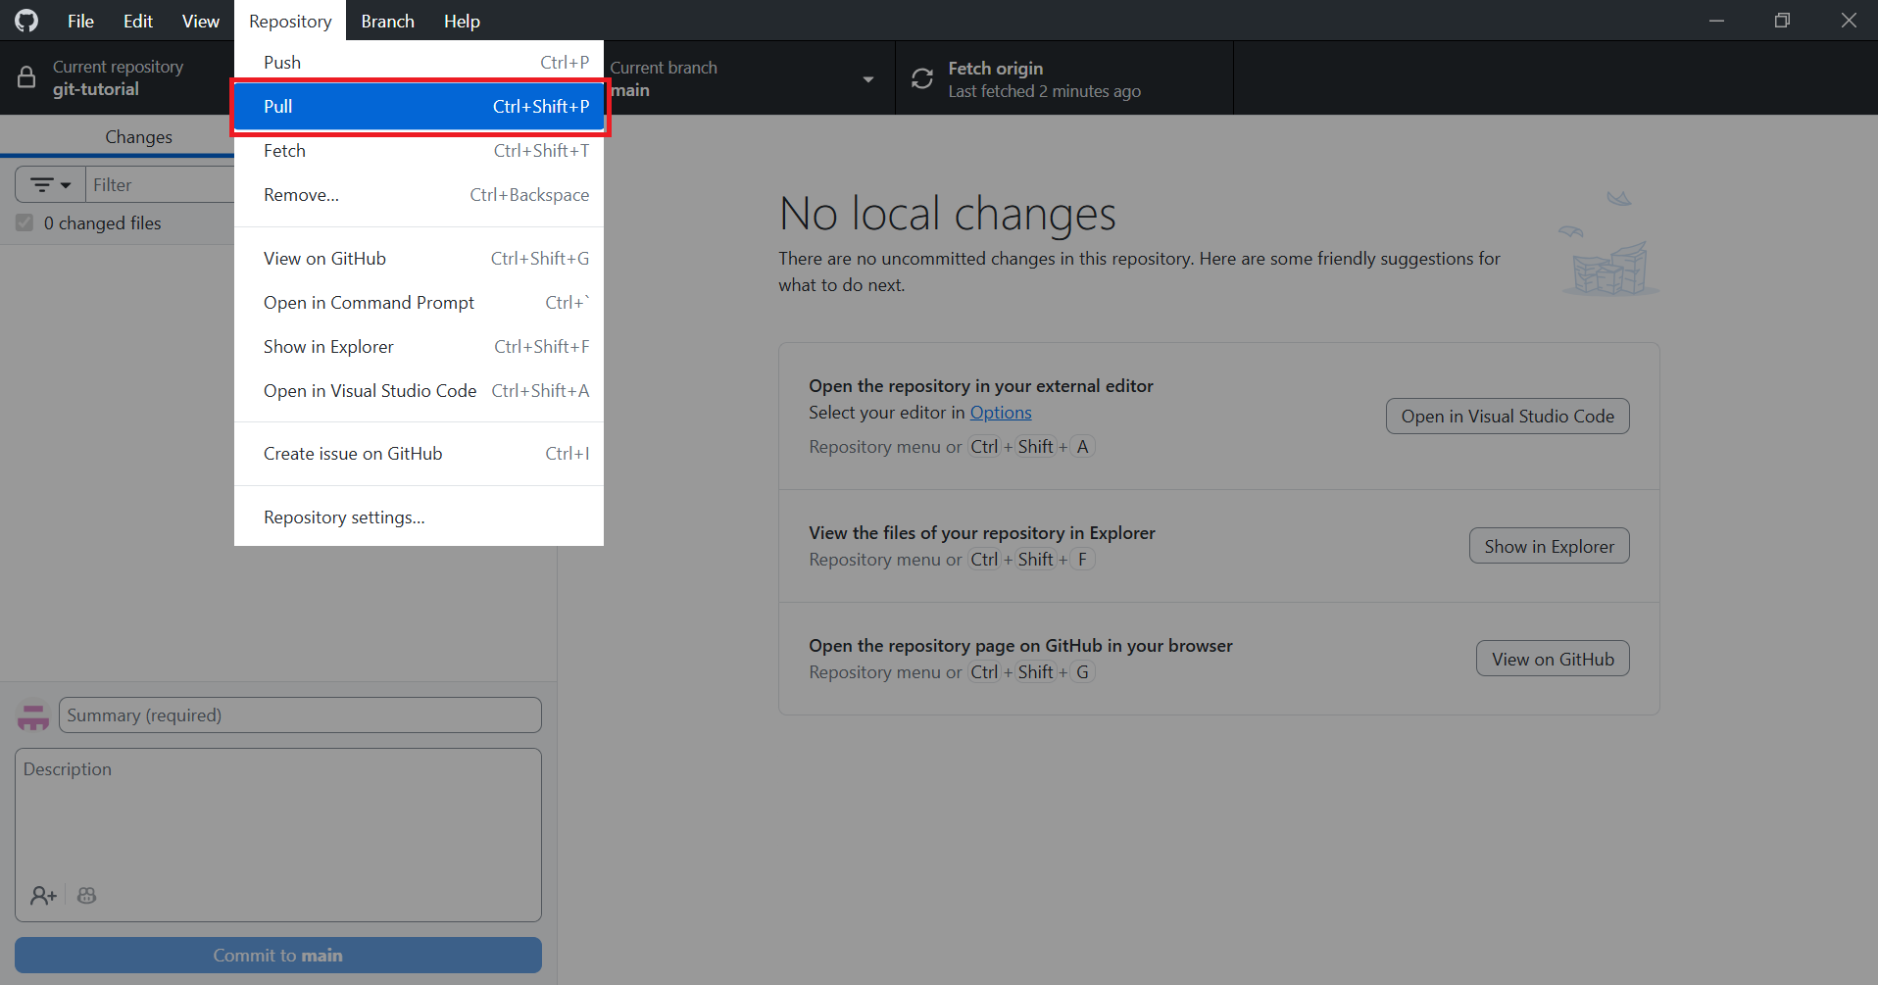Screen dimensions: 1878x985
Task: Select Create issue on GitHub
Action: (419, 454)
